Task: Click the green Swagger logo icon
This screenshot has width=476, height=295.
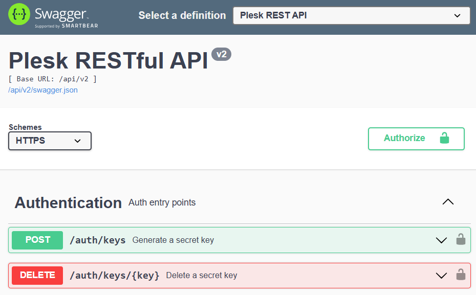Action: point(19,14)
